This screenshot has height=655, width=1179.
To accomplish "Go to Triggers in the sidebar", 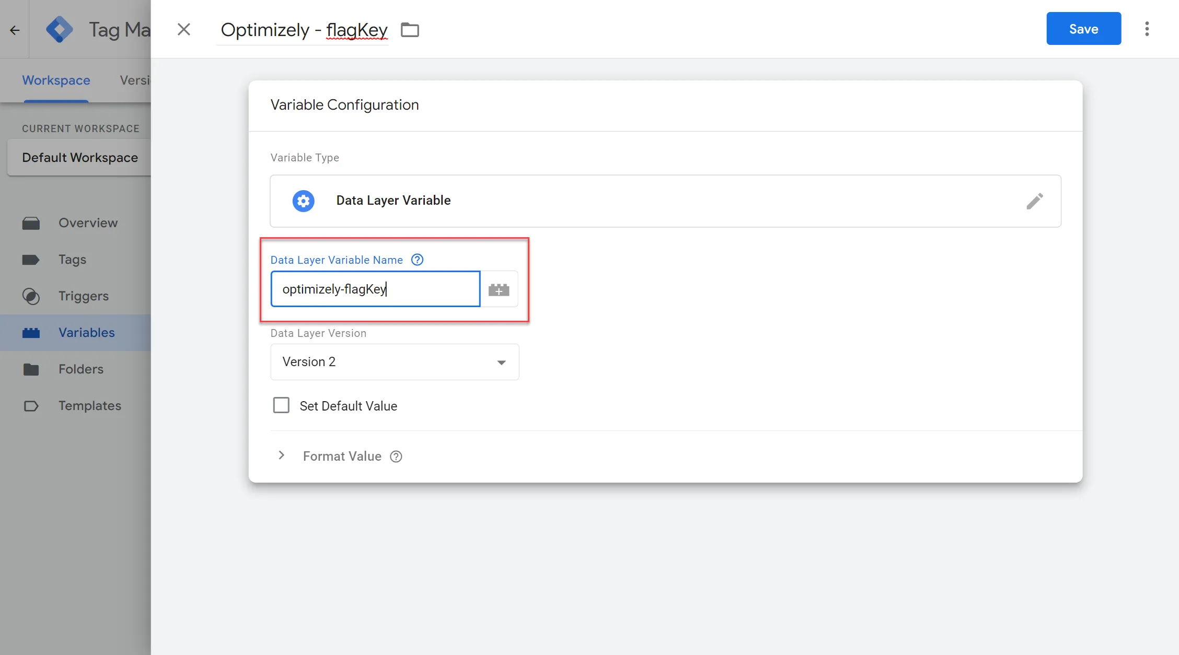I will click(75, 296).
